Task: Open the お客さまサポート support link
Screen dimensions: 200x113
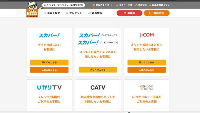Action: click(103, 5)
